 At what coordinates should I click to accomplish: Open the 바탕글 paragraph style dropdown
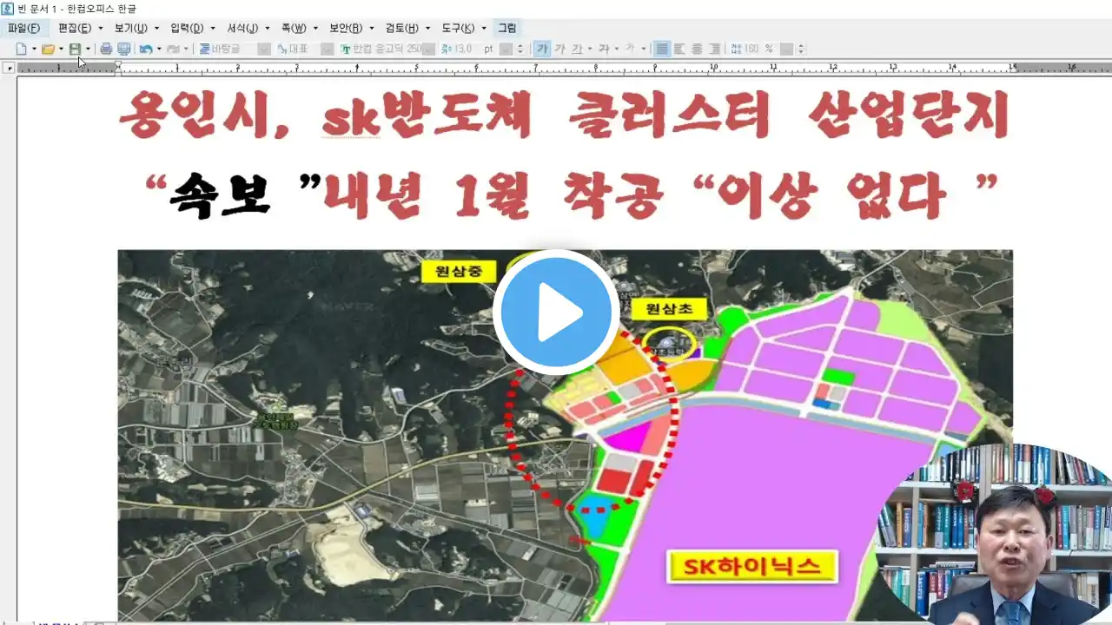pos(264,49)
